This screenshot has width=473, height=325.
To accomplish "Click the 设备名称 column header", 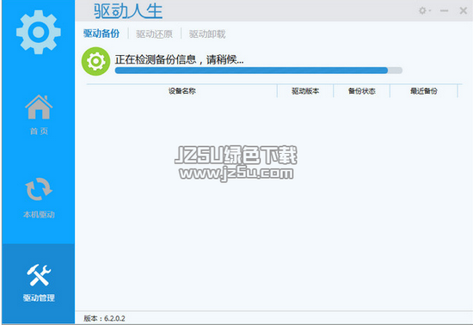I will click(x=182, y=91).
